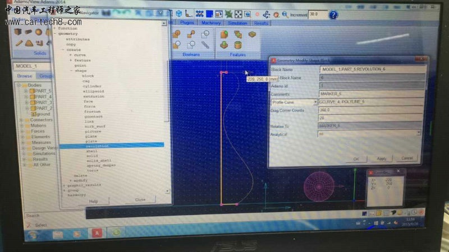Click the Boolean chain curves icon
449x252 pixels.
tap(205, 45)
